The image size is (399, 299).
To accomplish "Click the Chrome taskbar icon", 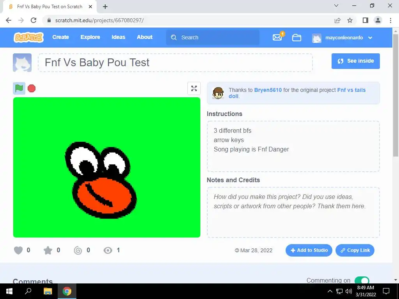I will (x=67, y=291).
